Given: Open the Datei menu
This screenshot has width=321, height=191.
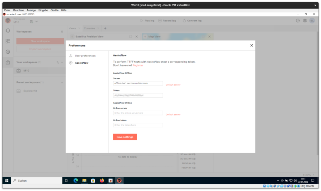Looking at the screenshot, I should pyautogui.click(x=7, y=10).
